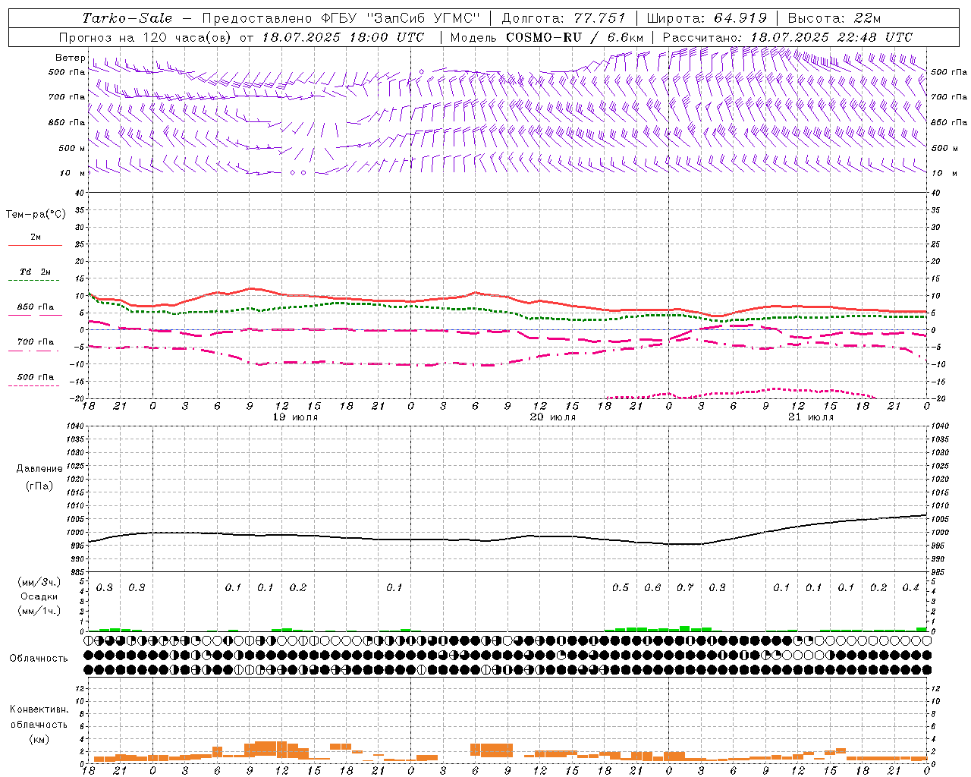Click the 'Ветер' wind panel label
Viewport: 971px width, 777px height.
tap(71, 58)
